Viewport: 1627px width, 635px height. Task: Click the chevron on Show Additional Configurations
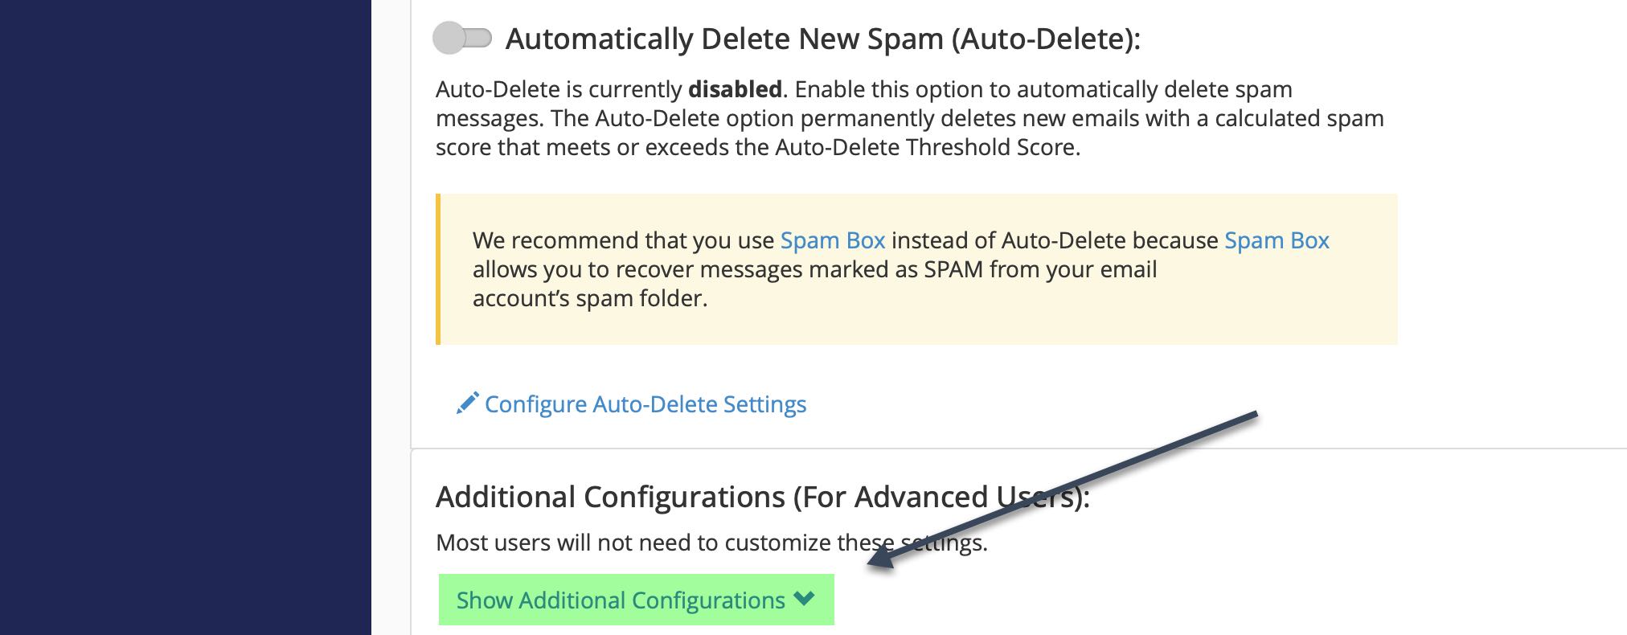tap(804, 599)
